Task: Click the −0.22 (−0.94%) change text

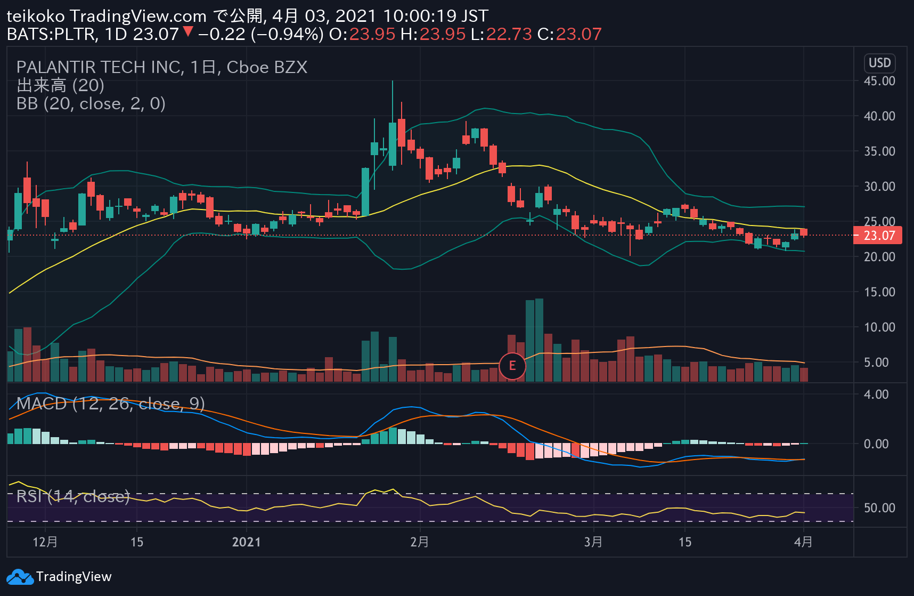Action: point(260,34)
